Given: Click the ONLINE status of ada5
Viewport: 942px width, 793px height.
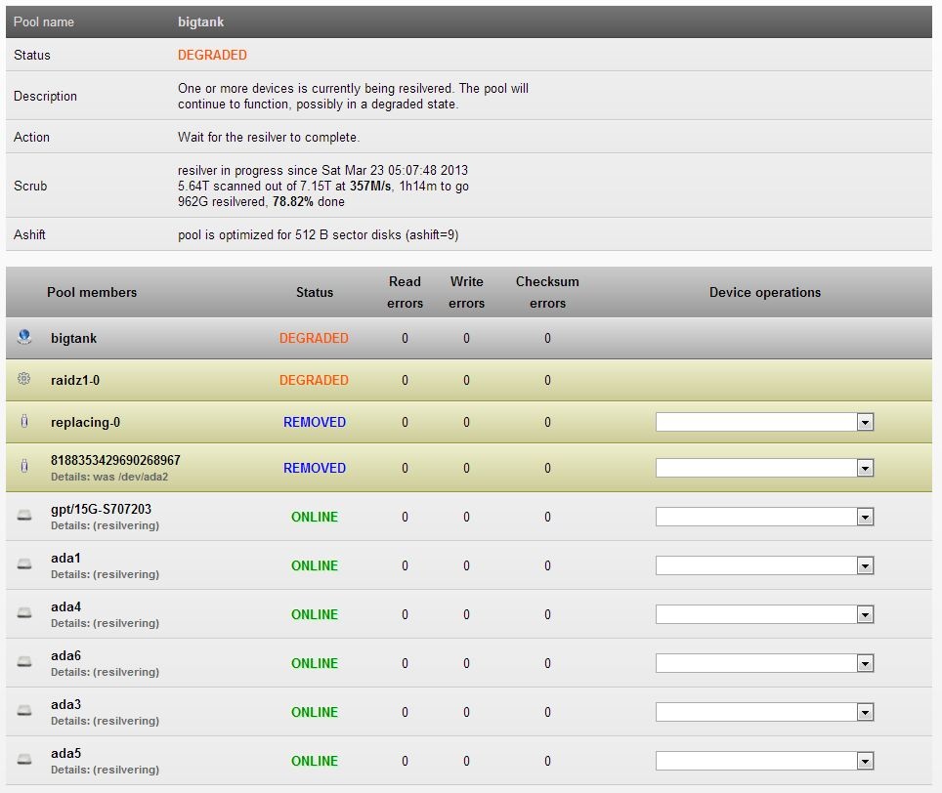Looking at the screenshot, I should point(315,761).
